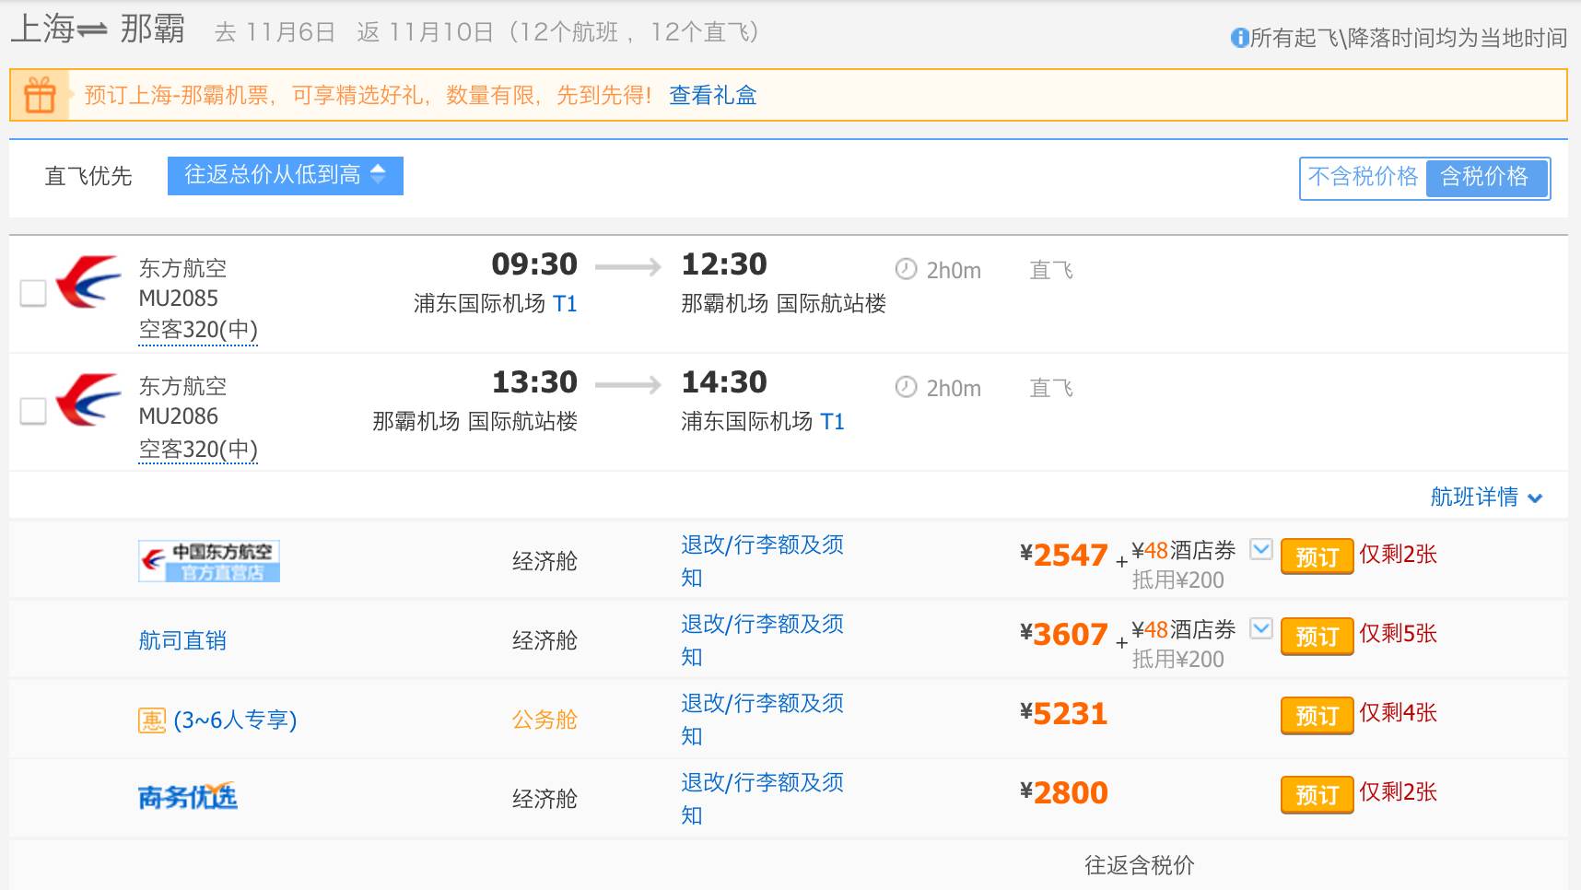Switch pricing to 不含税价格
The image size is (1581, 890).
1362,179
